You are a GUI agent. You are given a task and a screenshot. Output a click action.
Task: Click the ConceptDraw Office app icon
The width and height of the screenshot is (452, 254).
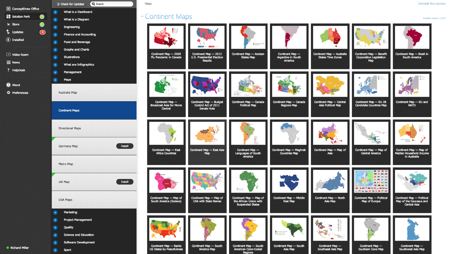[8, 9]
